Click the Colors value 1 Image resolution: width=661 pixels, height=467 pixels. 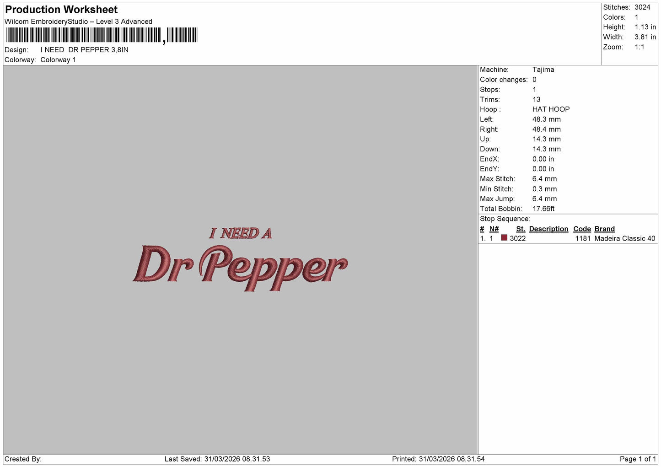pos(636,17)
